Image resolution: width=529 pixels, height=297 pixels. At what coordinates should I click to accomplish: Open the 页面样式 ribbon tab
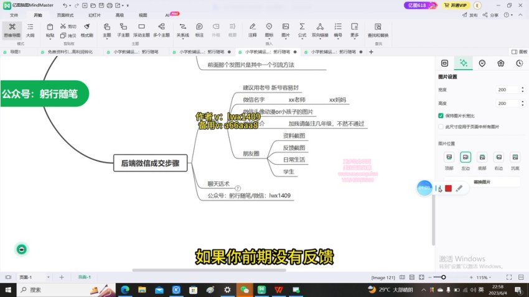click(65, 14)
